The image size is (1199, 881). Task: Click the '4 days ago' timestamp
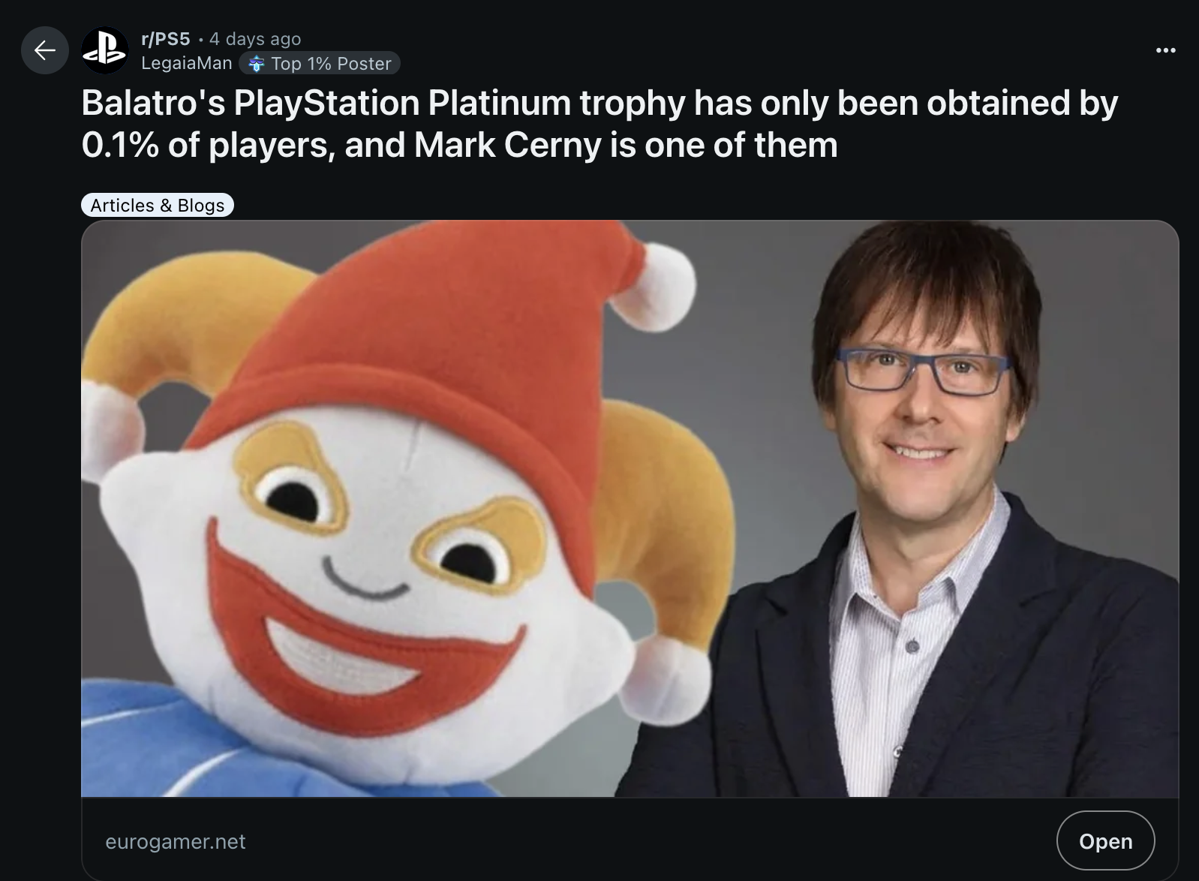point(255,38)
